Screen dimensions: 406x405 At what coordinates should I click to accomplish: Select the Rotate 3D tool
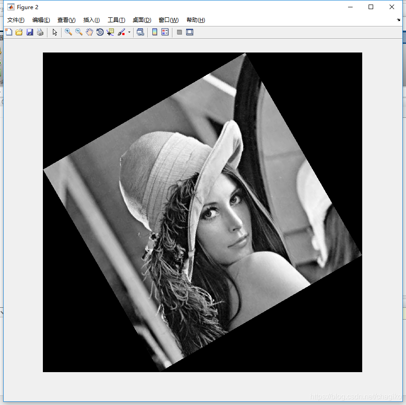100,32
